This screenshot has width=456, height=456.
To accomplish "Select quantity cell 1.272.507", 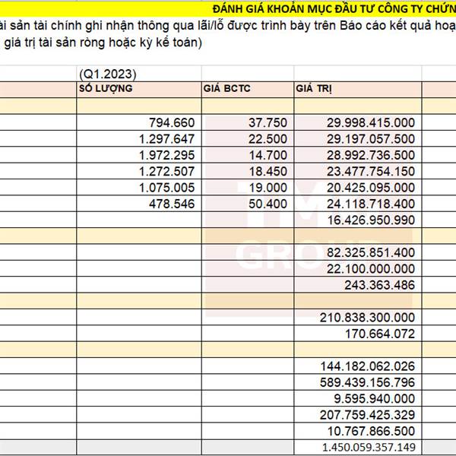I will [139, 171].
